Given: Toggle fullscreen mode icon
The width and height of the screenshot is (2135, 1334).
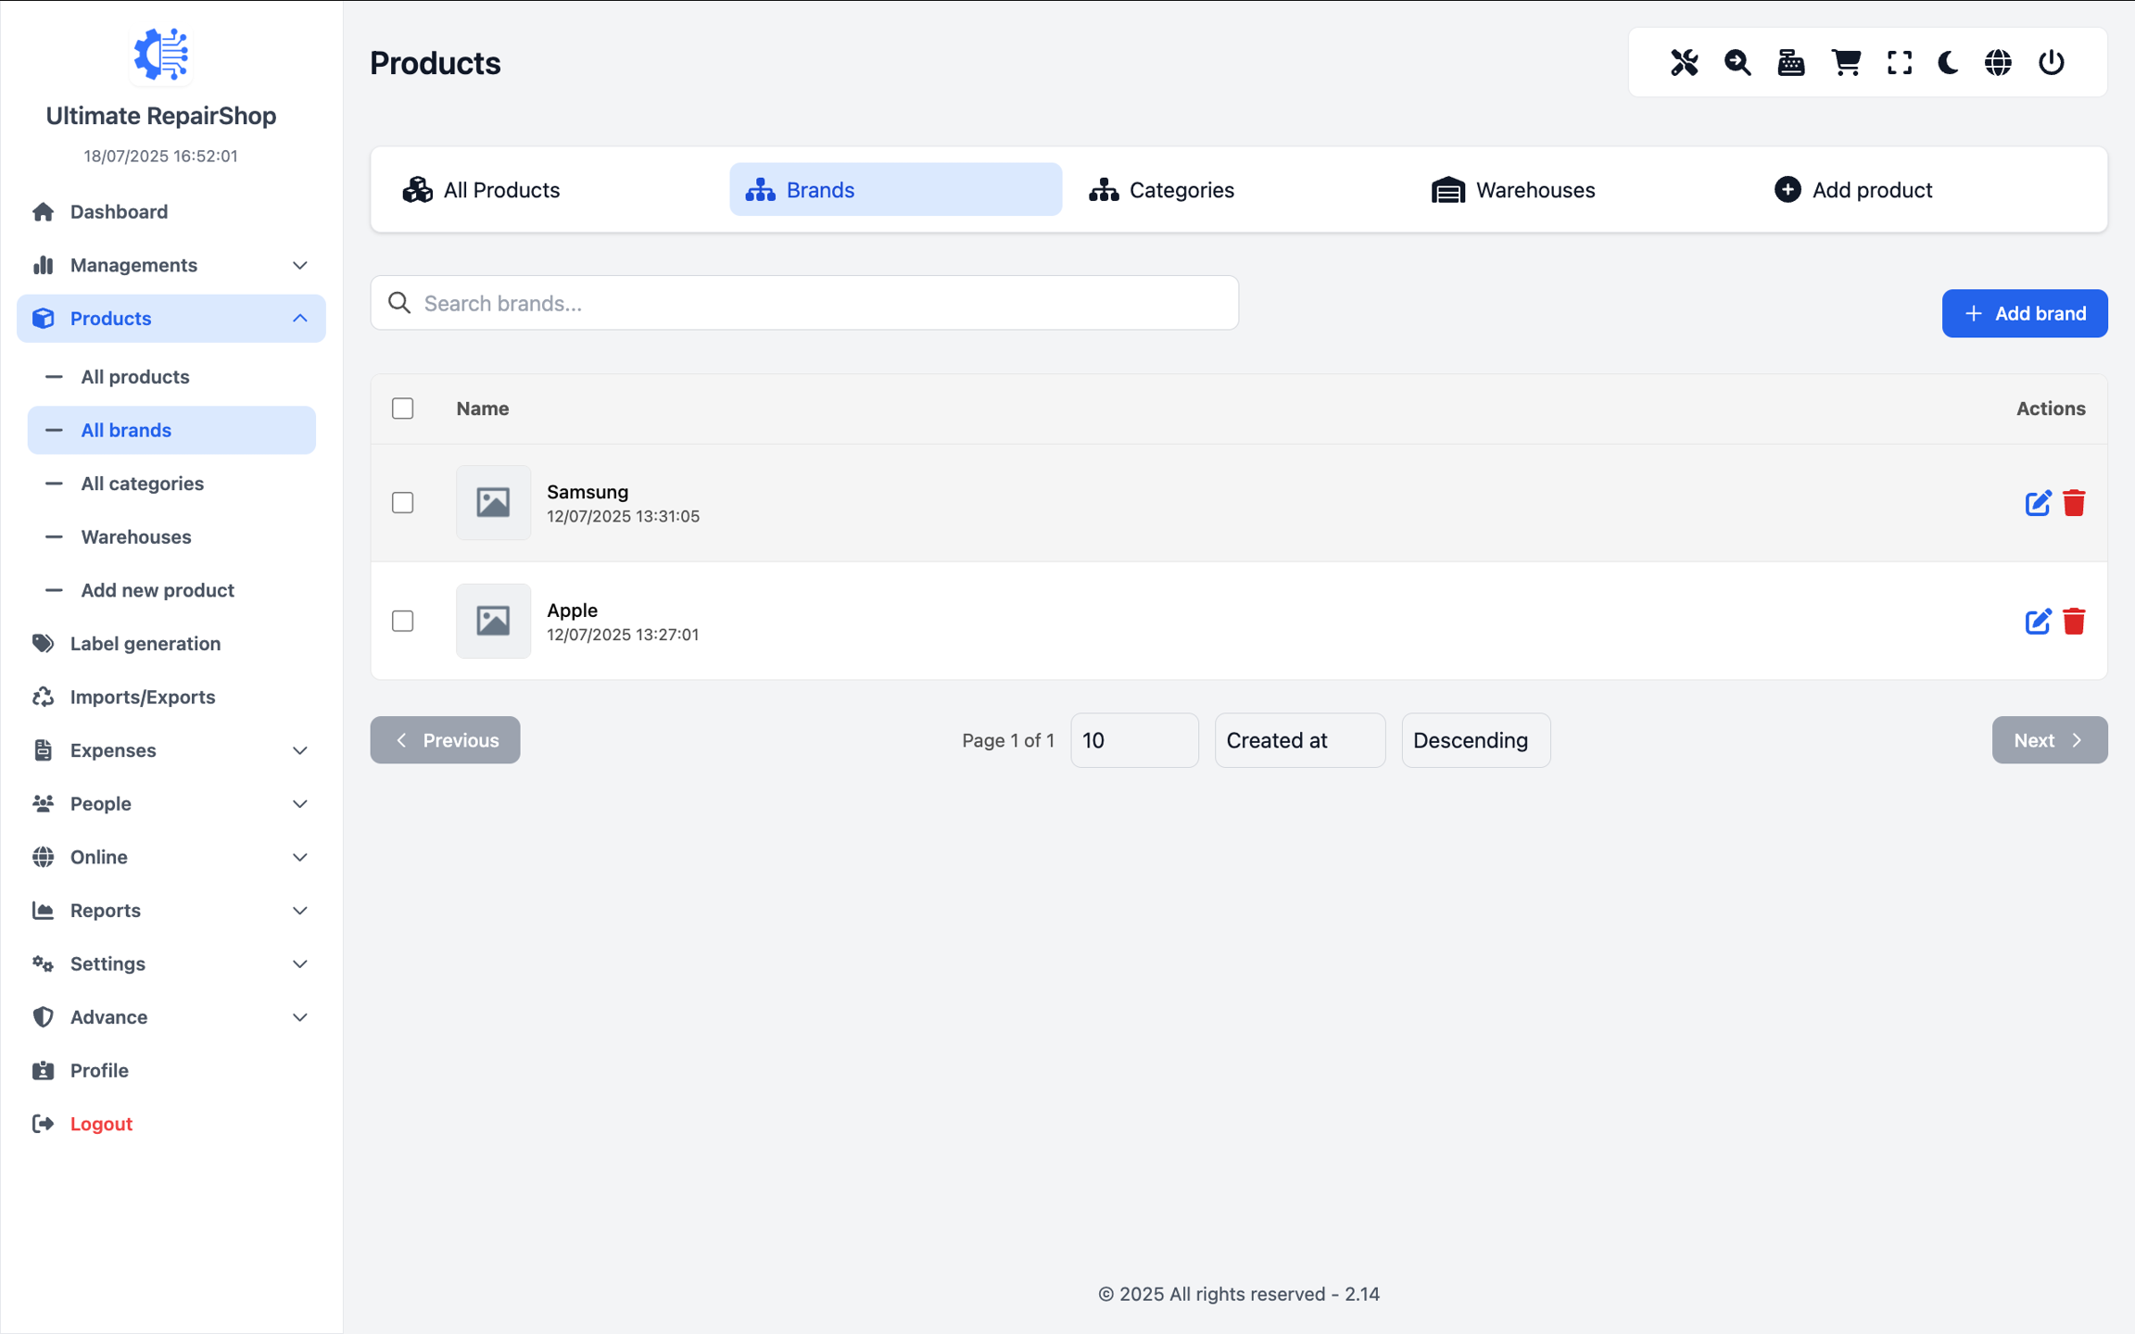Looking at the screenshot, I should coord(1899,63).
